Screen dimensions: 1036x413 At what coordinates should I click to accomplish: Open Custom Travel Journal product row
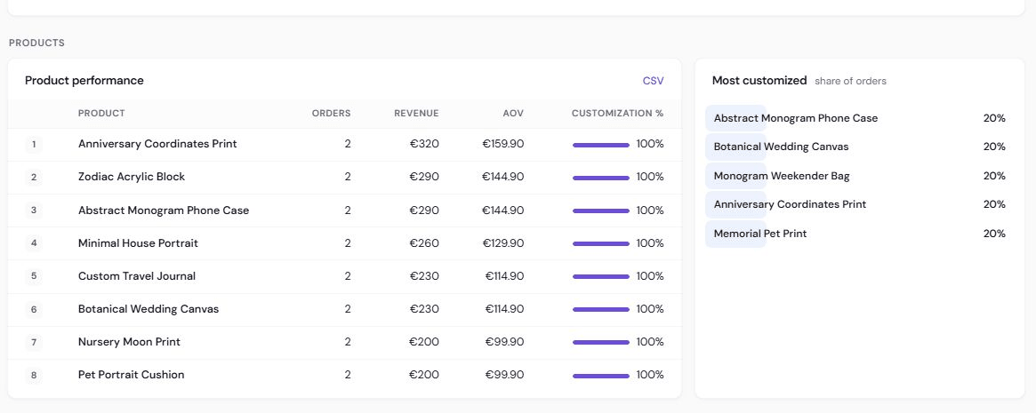click(x=344, y=276)
